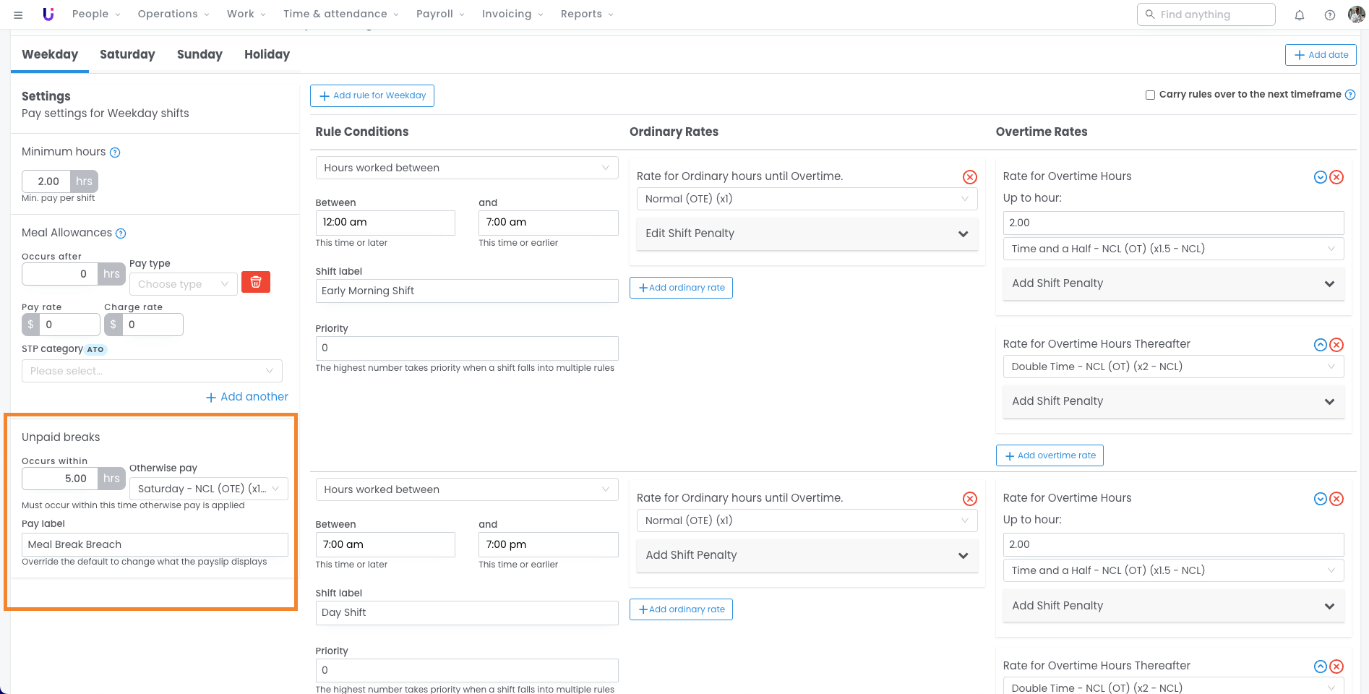Expand the Edit Shift Penalty section
Viewport: 1369px width, 694px height.
point(807,234)
